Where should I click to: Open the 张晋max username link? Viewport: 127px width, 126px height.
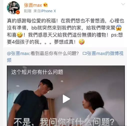[33, 5]
